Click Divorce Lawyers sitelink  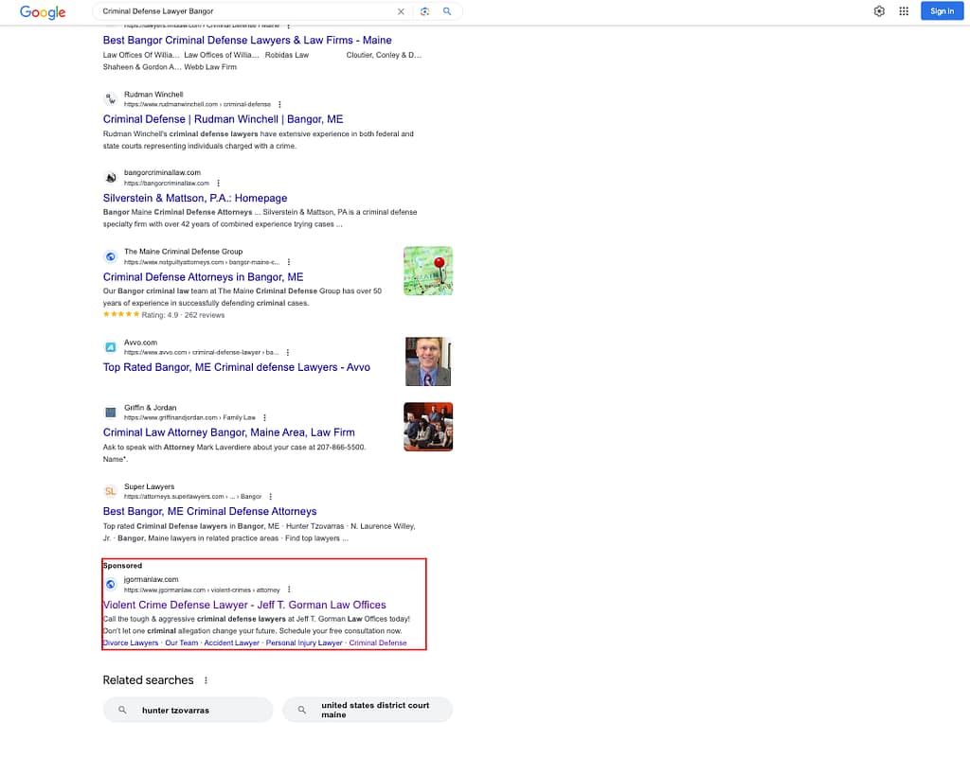click(131, 643)
